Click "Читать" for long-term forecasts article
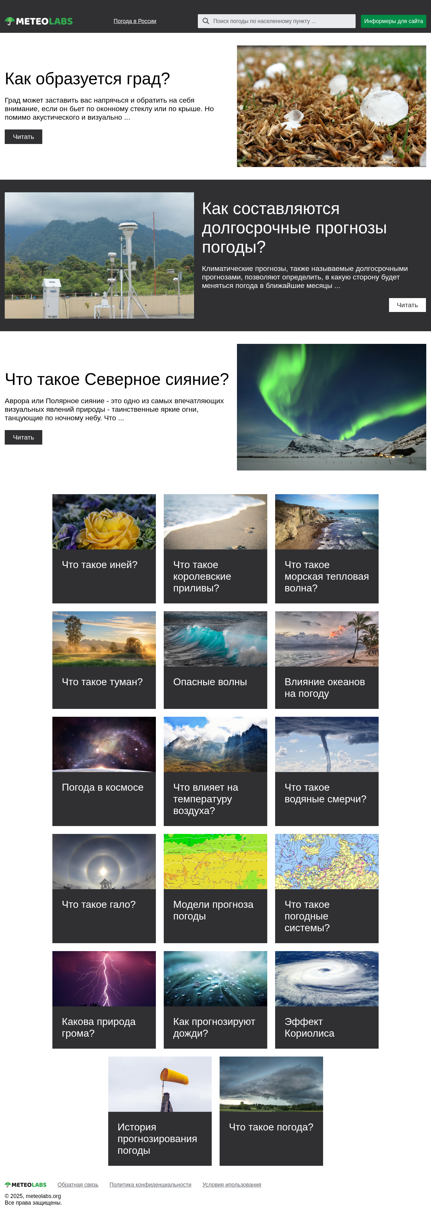431x1222 pixels. pyautogui.click(x=407, y=305)
